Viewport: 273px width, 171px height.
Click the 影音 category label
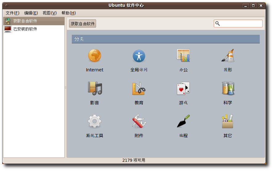pyautogui.click(x=95, y=103)
